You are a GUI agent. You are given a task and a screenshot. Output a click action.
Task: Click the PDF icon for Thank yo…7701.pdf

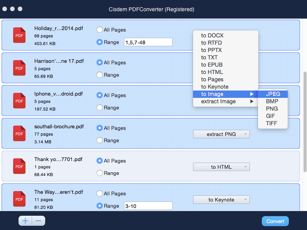pyautogui.click(x=19, y=166)
